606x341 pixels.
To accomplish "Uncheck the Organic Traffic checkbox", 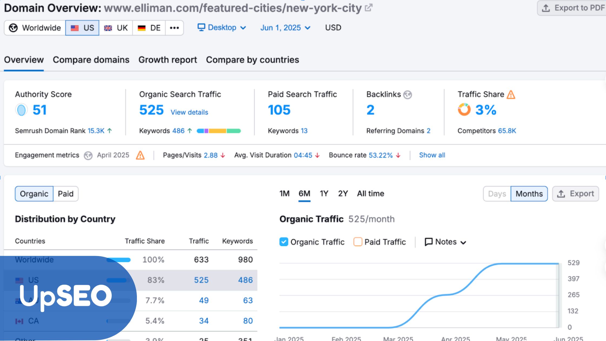I will coord(284,242).
